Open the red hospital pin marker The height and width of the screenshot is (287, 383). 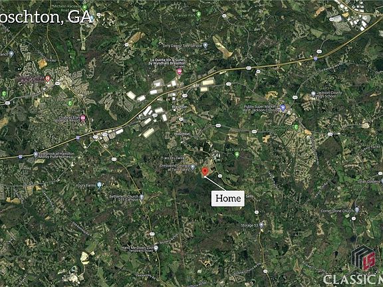coord(48,78)
